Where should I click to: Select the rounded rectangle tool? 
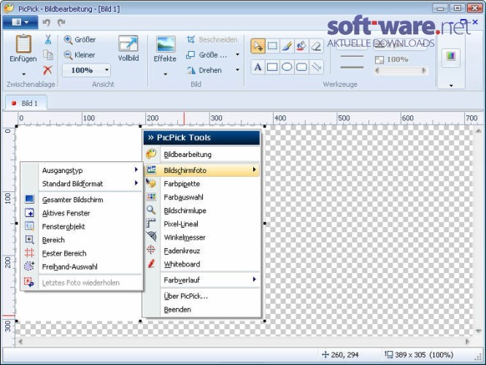(301, 66)
